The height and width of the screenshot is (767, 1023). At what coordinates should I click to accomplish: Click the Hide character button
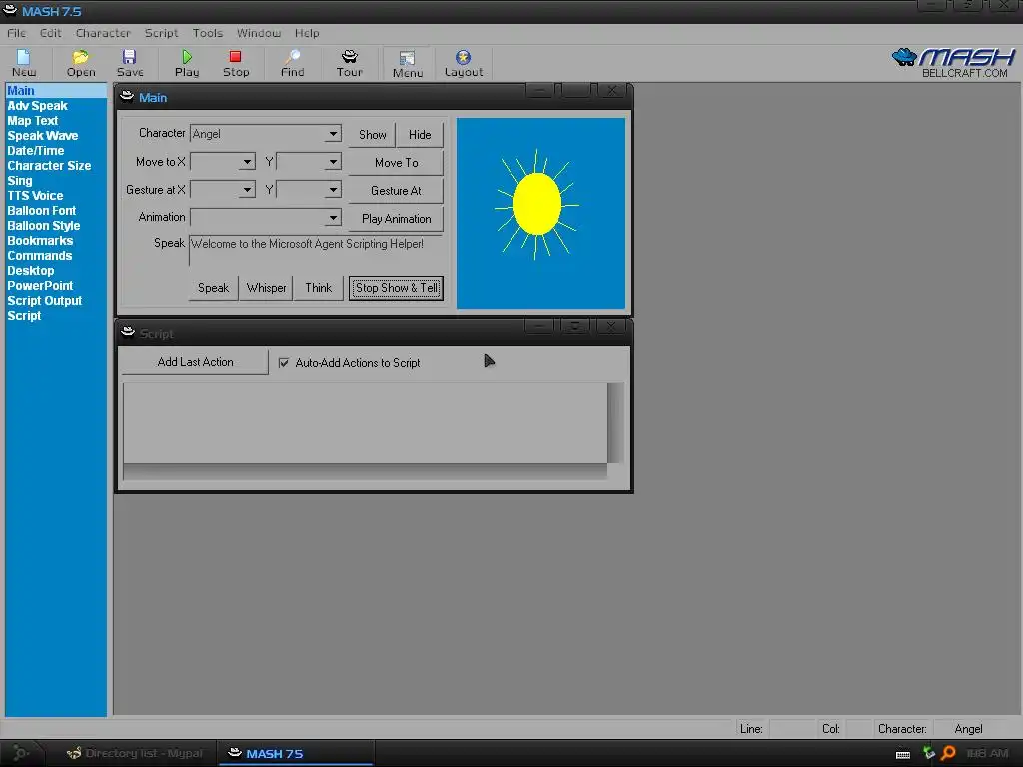pos(420,135)
